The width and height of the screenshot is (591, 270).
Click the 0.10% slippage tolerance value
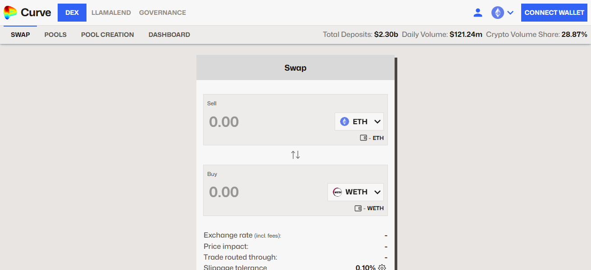click(366, 267)
